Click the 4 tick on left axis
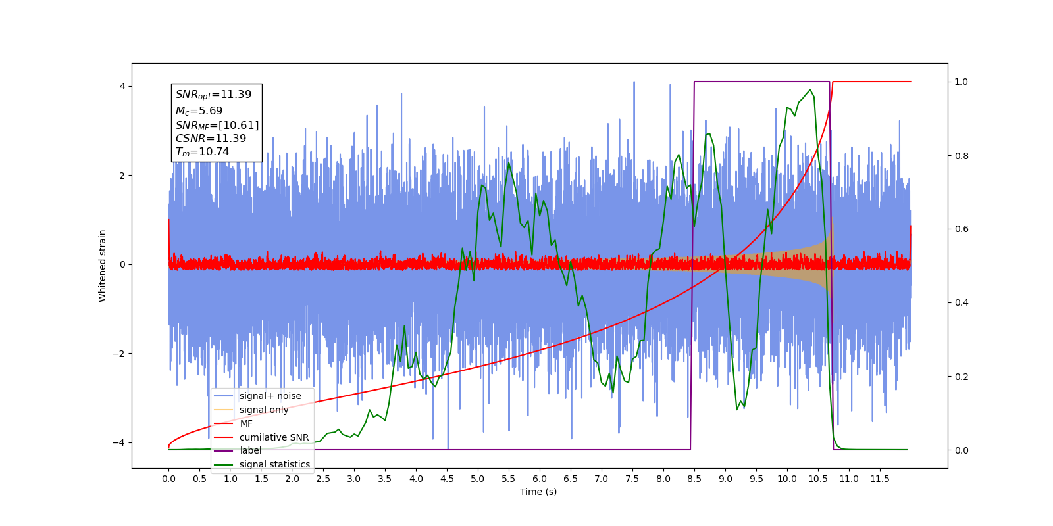Viewport: 1053px width, 526px height. tap(122, 86)
